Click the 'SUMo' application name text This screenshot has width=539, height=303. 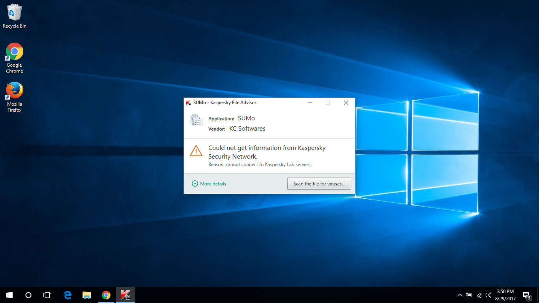pyautogui.click(x=246, y=118)
